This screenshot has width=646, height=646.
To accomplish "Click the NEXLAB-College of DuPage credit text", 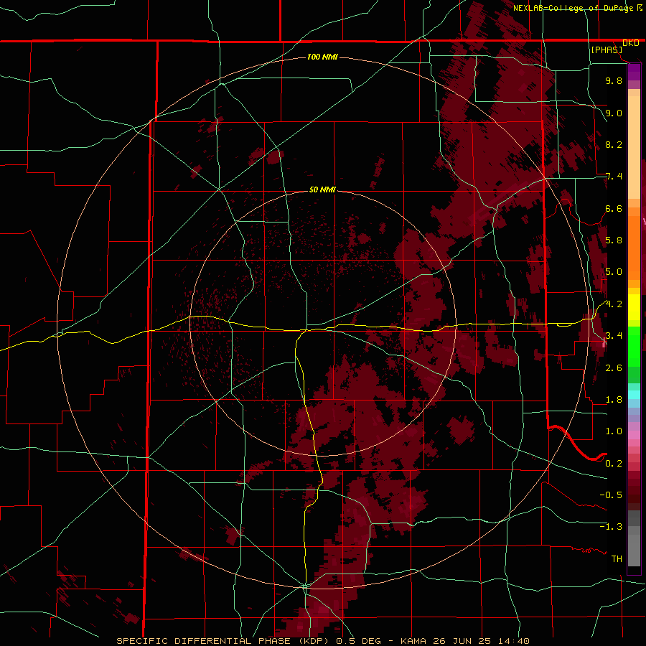I will 573,8.
